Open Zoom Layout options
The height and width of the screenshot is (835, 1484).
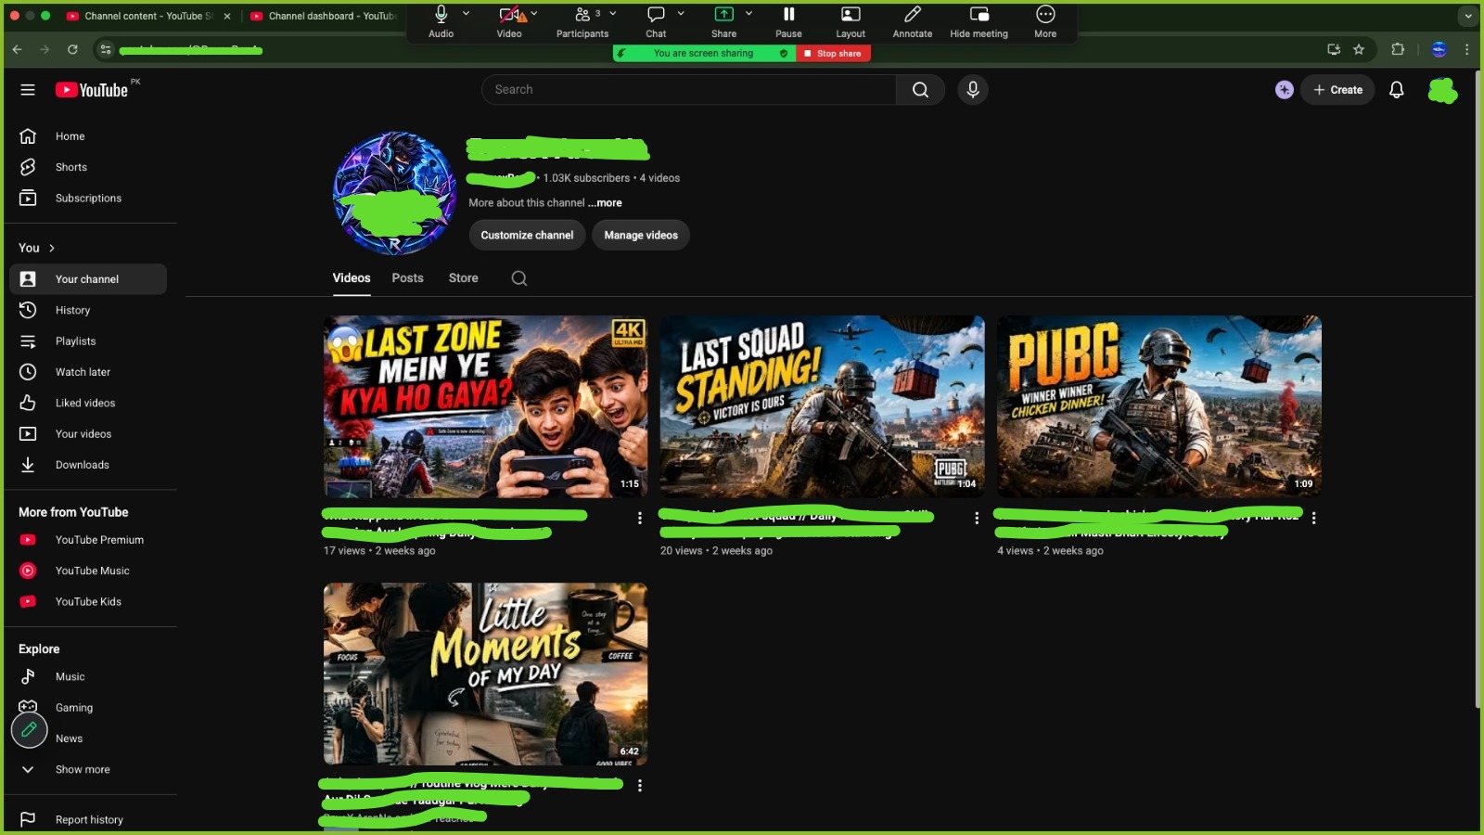[x=851, y=21]
